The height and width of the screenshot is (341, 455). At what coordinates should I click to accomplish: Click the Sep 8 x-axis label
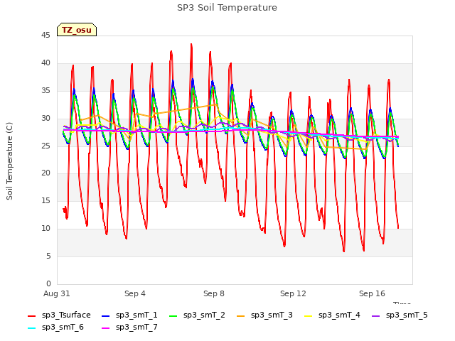pos(214,293)
